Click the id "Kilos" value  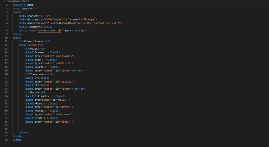65,63
